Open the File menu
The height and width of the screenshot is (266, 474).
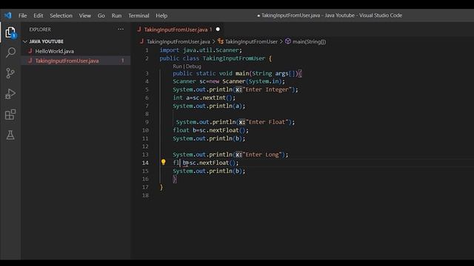click(x=23, y=16)
